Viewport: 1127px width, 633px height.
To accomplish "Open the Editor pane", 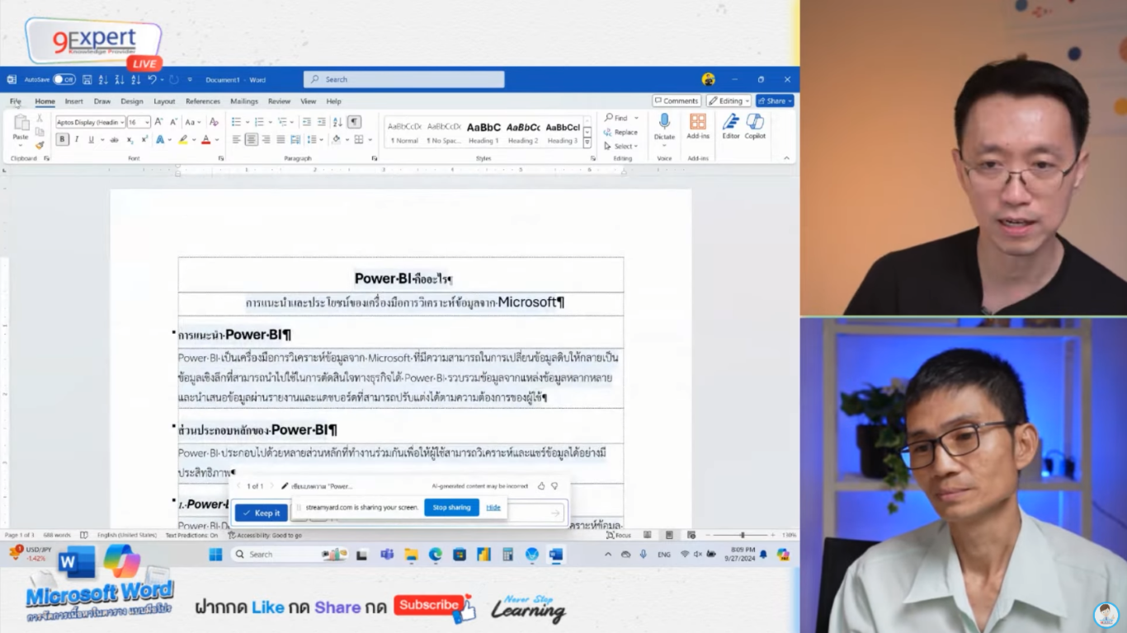I will (x=730, y=125).
